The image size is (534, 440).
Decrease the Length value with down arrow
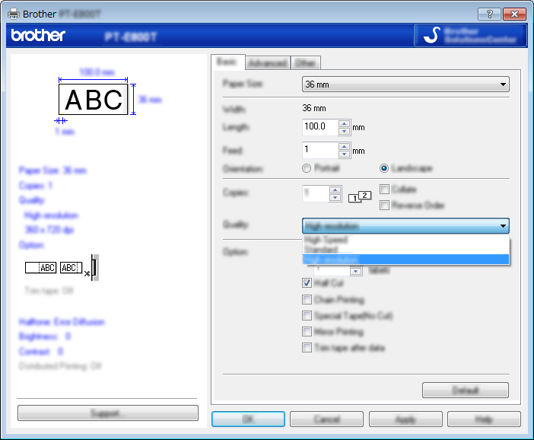[345, 132]
